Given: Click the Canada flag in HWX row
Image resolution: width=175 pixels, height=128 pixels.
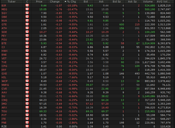Looking at the screenshot, I should 27,51.
